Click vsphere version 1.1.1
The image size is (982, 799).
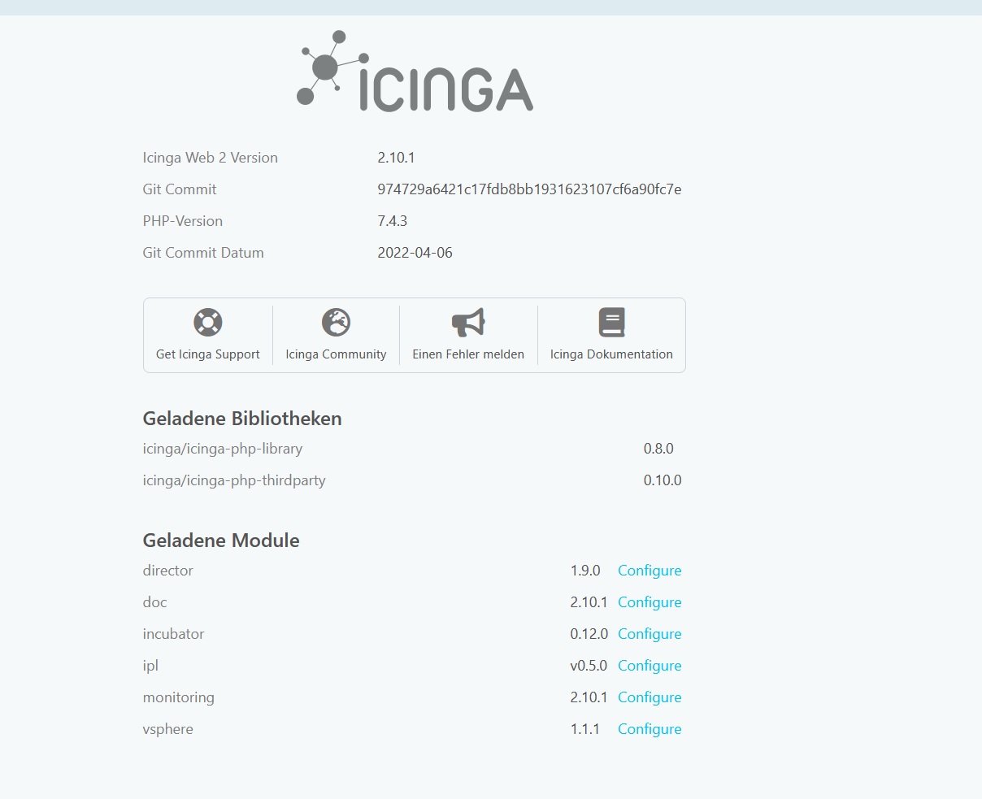[x=585, y=729]
